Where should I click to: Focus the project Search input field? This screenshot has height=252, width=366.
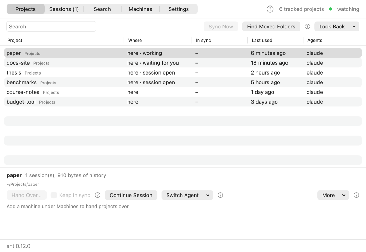51,26
